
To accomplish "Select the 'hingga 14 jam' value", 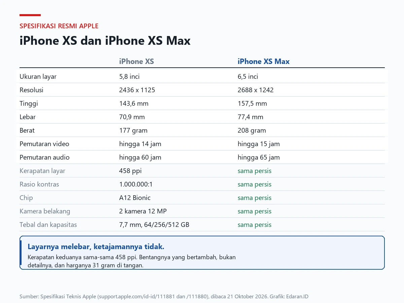I will click(140, 144).
